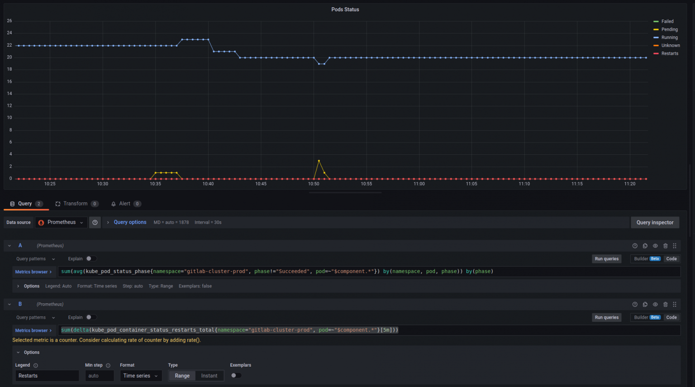Enable the Explain toggle for query A
Image resolution: width=695 pixels, height=387 pixels.
pyautogui.click(x=91, y=259)
